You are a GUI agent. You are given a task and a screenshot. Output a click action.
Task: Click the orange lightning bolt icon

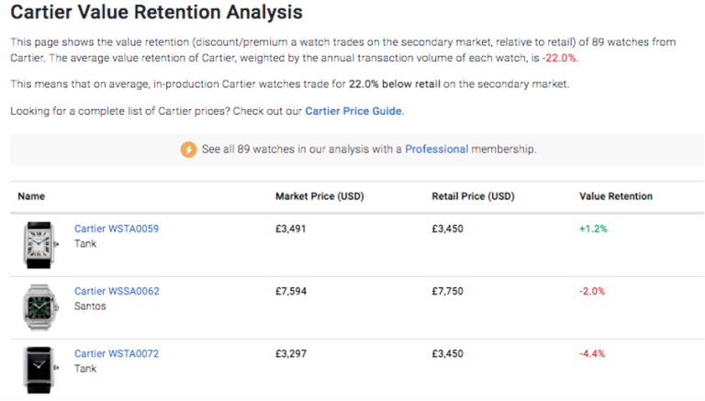tap(188, 150)
